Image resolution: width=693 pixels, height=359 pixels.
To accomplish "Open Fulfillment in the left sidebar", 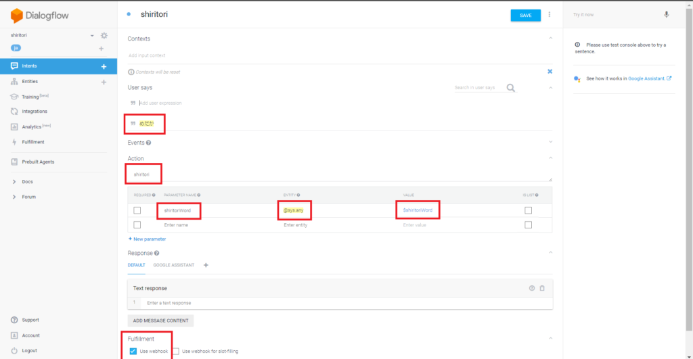I will coord(33,142).
